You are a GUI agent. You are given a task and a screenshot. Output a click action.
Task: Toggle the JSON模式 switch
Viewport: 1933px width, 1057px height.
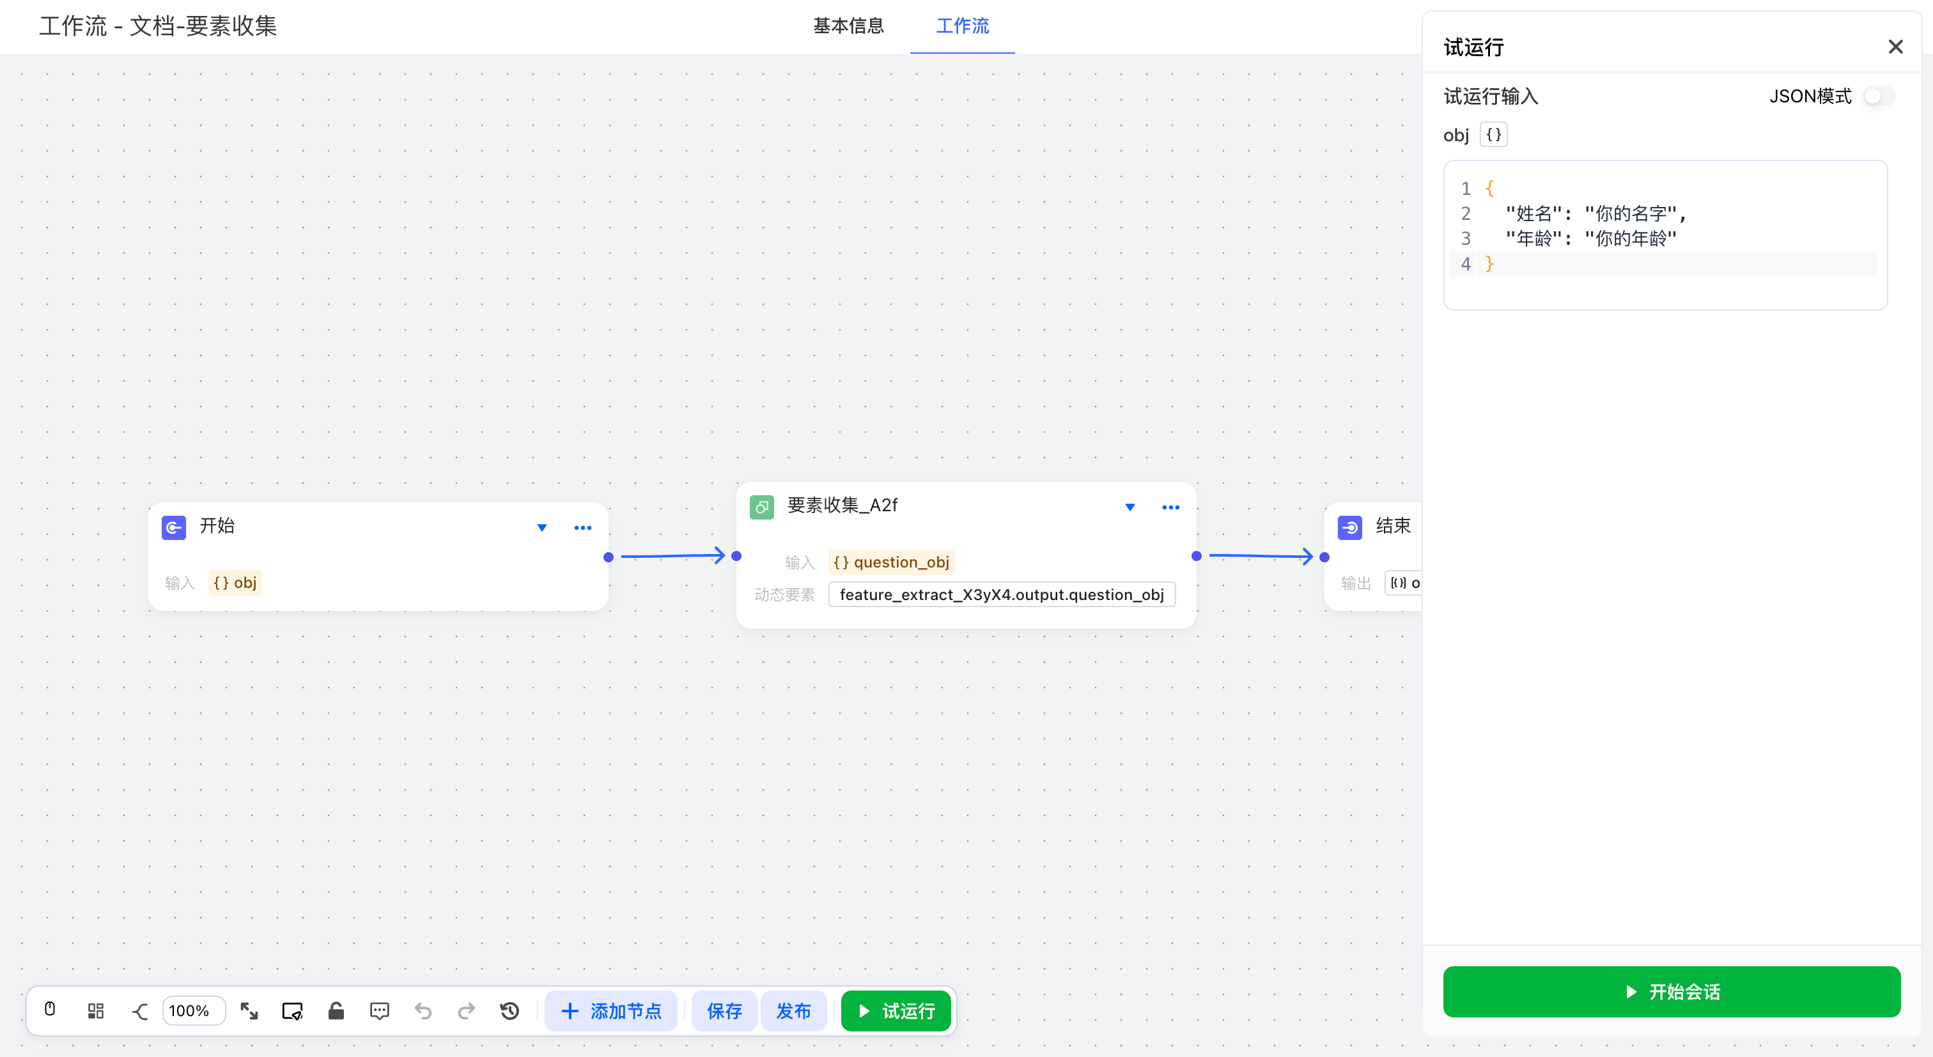point(1879,96)
